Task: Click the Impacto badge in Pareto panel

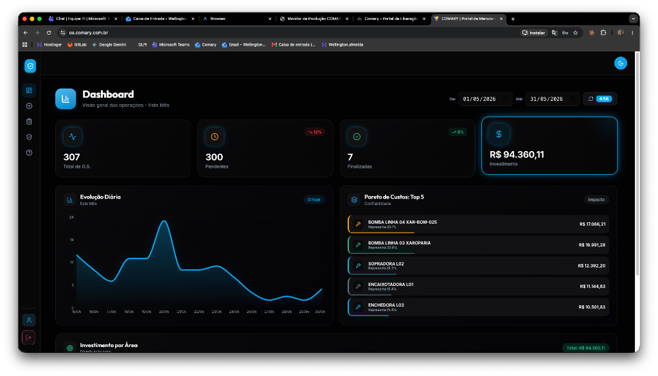Action: (596, 200)
